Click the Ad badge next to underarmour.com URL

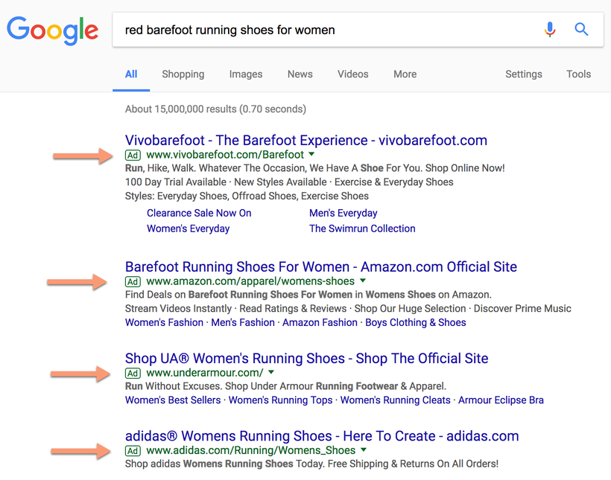(133, 373)
